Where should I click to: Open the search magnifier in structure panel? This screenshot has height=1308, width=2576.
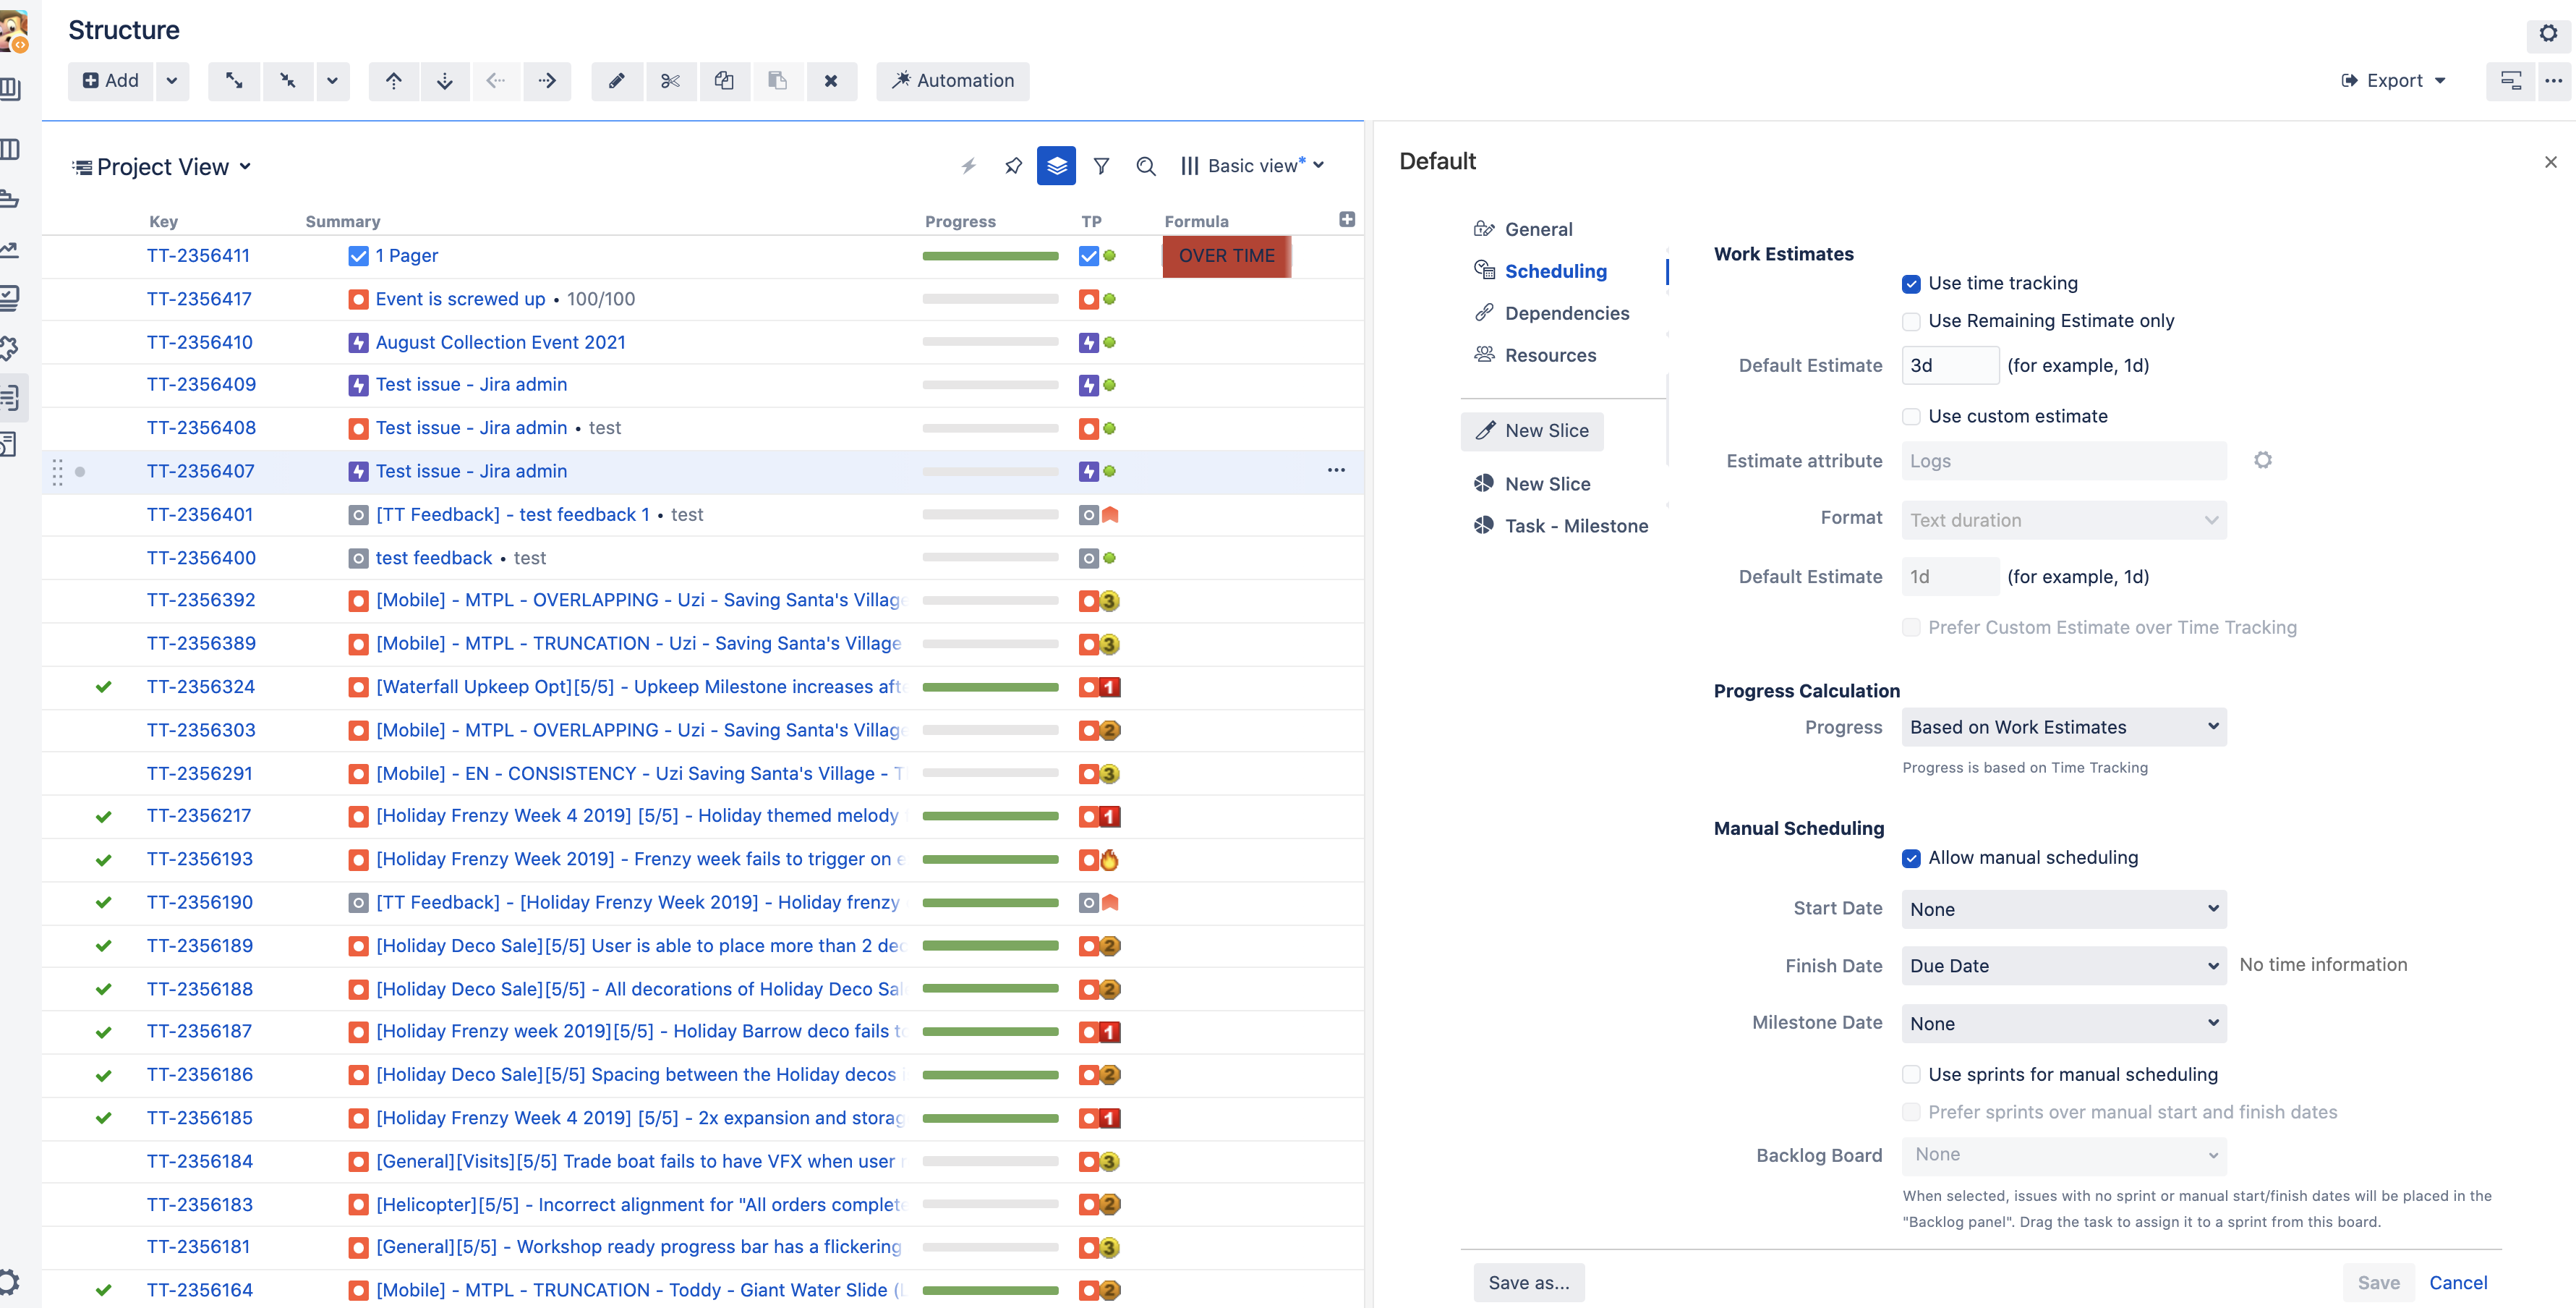(1146, 166)
